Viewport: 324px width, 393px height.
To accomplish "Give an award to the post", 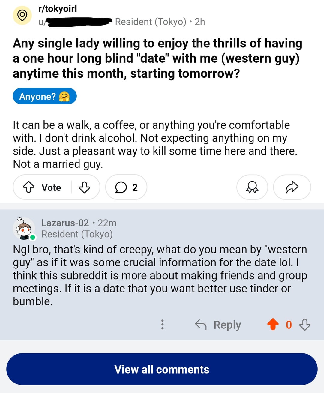I will [x=252, y=187].
